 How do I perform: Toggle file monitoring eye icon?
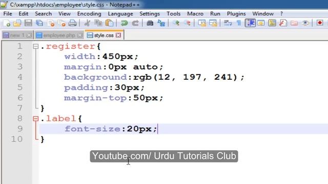point(305,23)
